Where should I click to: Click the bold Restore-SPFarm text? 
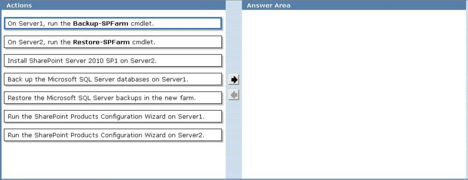click(x=102, y=42)
